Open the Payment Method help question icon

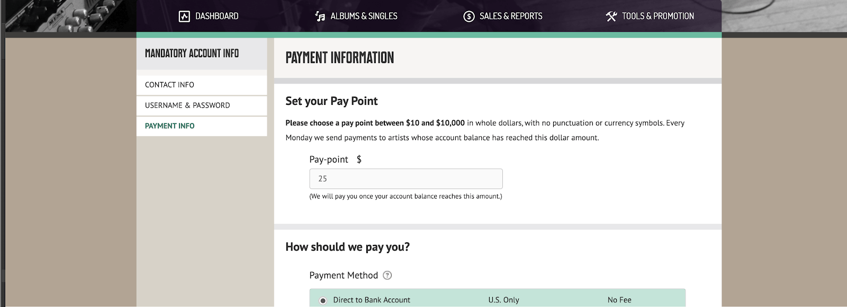tap(387, 275)
